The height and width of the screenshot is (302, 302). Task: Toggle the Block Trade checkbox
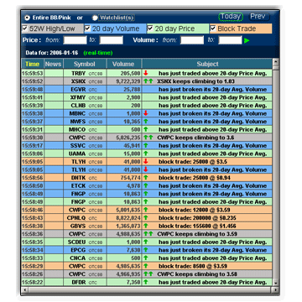click(x=213, y=29)
